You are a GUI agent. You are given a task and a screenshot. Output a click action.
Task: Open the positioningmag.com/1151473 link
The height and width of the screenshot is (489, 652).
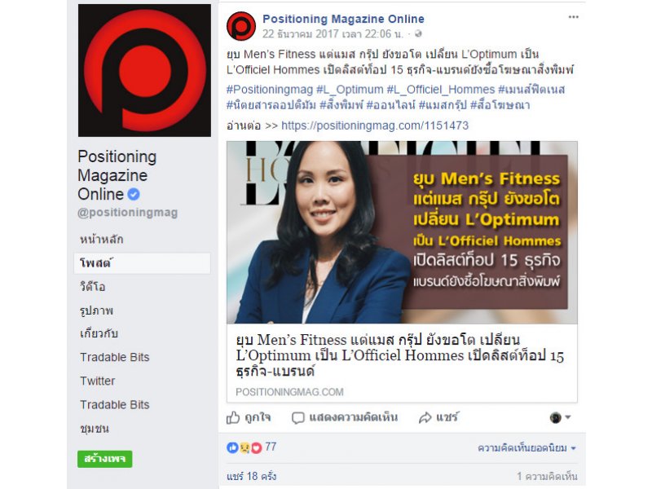(x=375, y=126)
